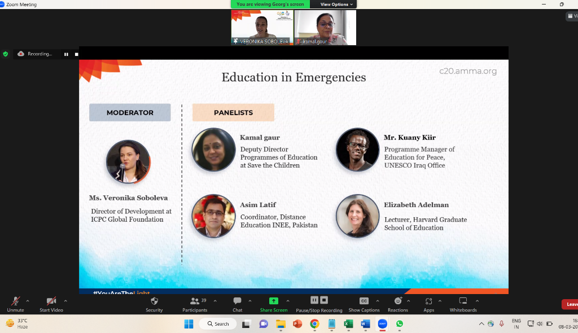Select Veronika Soboleva video thumbnail

262,28
